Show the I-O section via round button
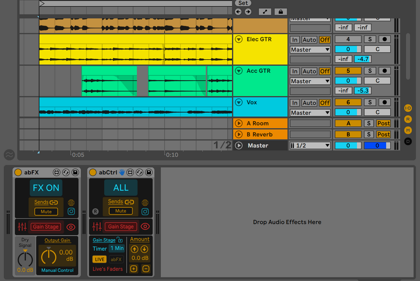The image size is (420, 281). [408, 108]
